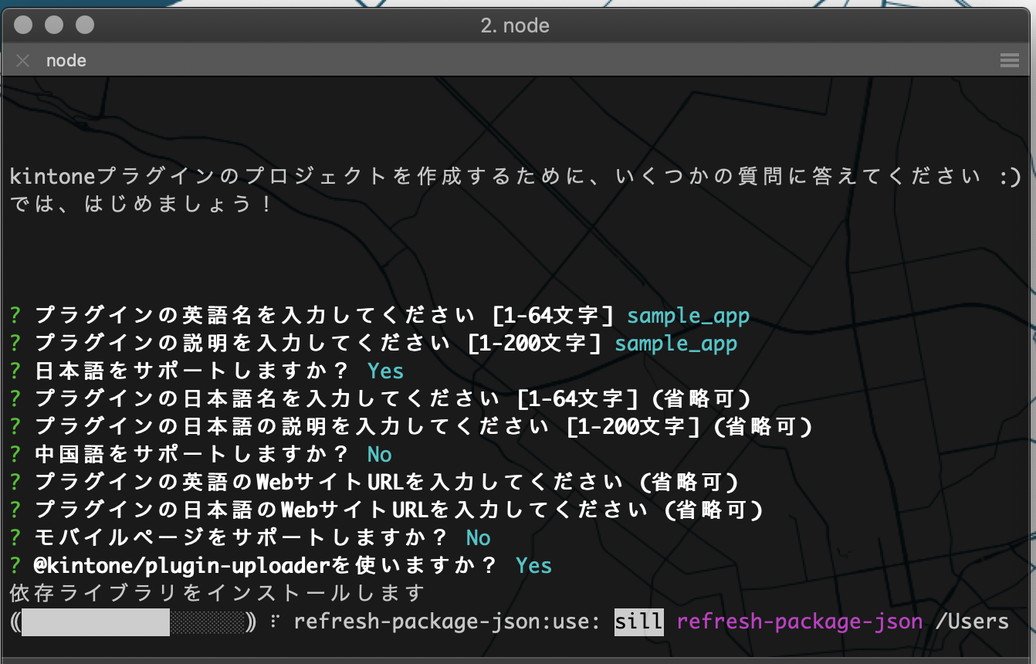
Task: Click the yellow minimize window button
Action: click(54, 25)
